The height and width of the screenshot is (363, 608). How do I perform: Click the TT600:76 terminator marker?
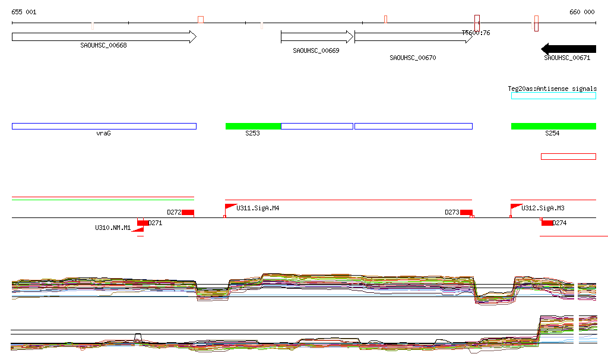[477, 23]
